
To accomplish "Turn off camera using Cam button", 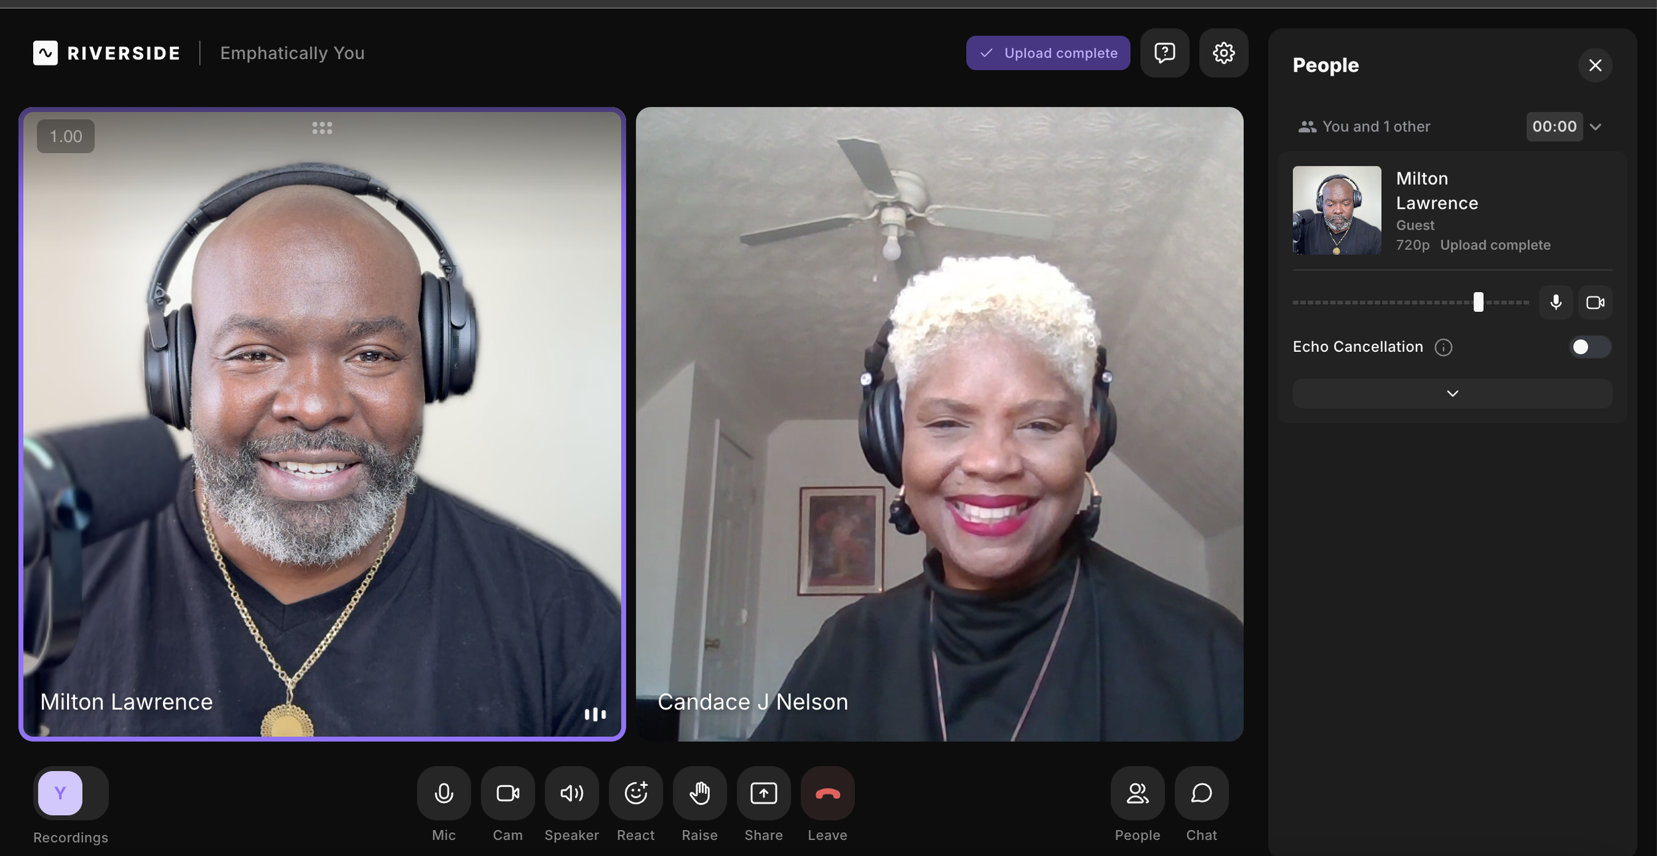I will pyautogui.click(x=508, y=793).
